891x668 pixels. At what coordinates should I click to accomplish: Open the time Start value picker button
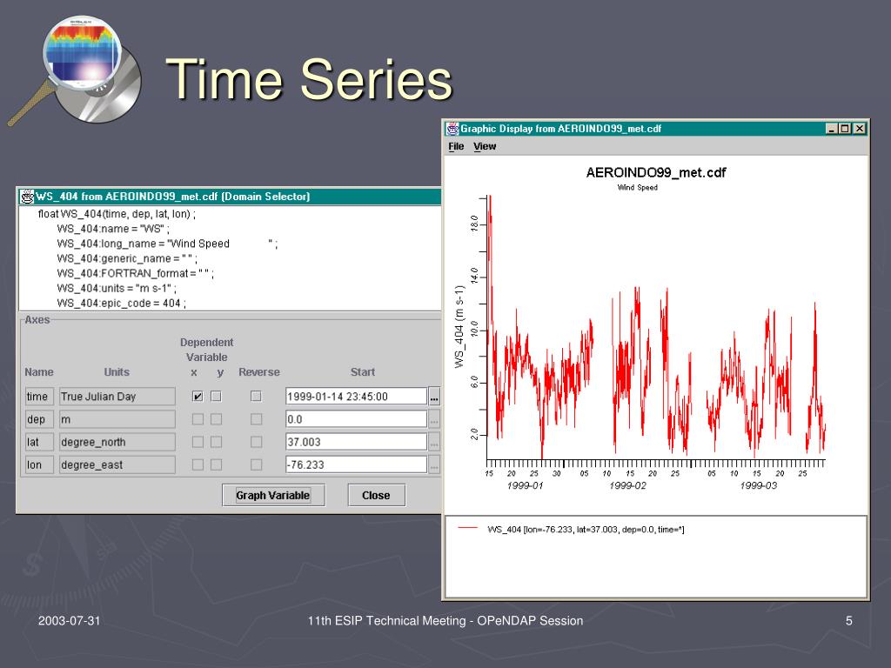point(434,397)
